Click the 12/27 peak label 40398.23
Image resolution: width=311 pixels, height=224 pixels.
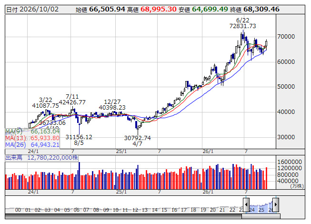pos(112,108)
